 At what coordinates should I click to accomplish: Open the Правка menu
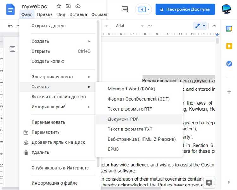[x=45, y=14]
